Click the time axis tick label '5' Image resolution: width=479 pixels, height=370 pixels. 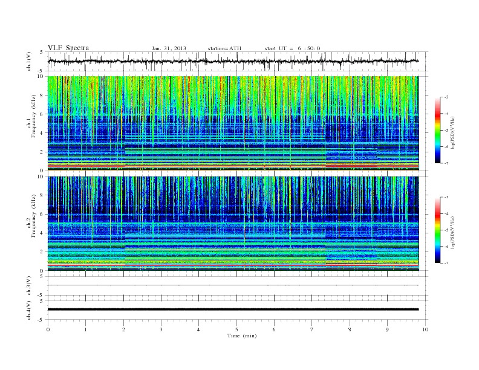coord(236,329)
